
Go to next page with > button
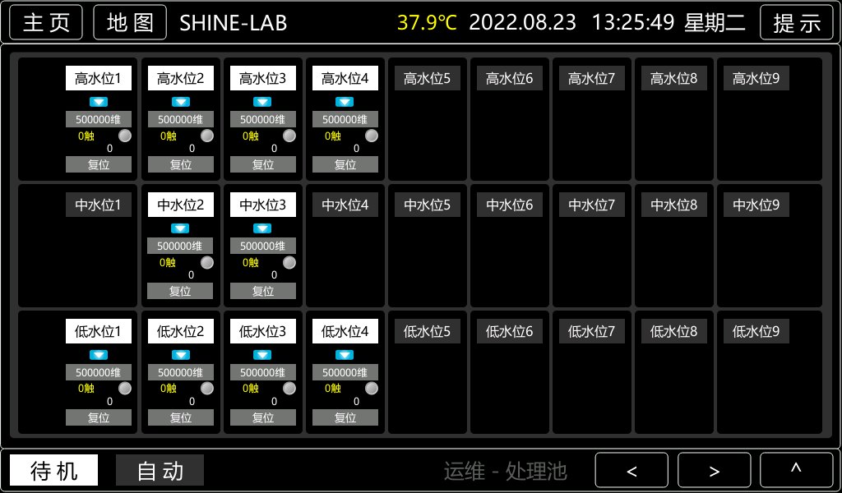tap(715, 471)
